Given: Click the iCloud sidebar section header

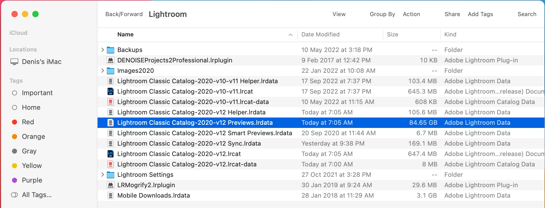Looking at the screenshot, I should coord(18,33).
